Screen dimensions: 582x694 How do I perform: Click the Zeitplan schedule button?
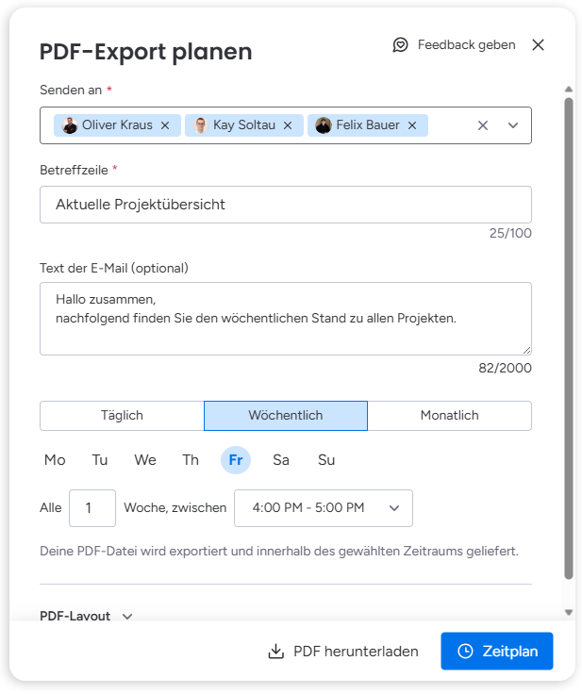click(497, 651)
